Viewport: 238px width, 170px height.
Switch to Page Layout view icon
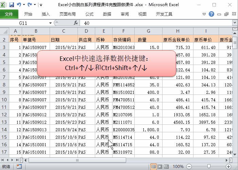coord(160,167)
